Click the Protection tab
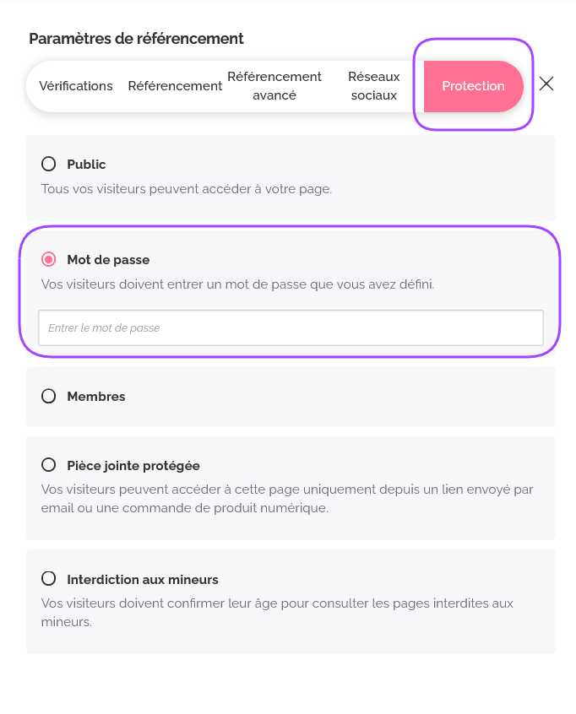The image size is (576, 714). (x=473, y=86)
